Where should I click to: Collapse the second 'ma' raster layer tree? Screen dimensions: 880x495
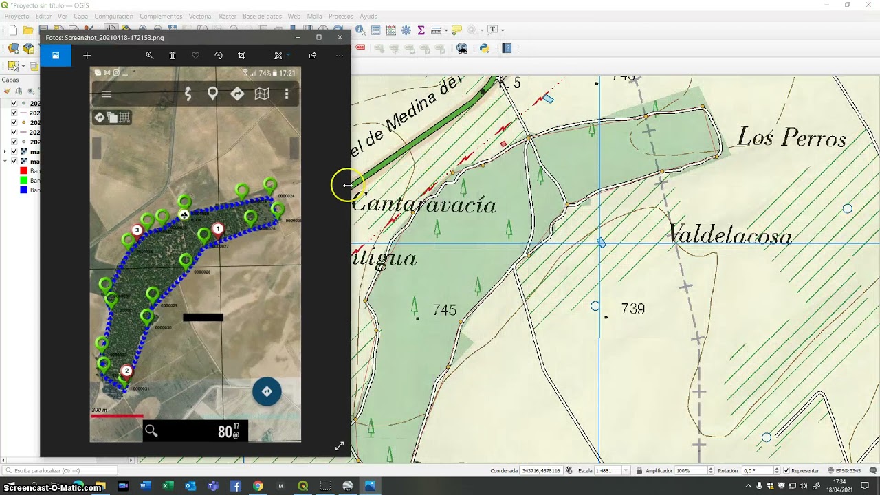pos(5,162)
